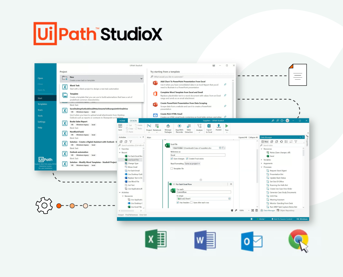Image resolution: width=343 pixels, height=277 pixels.
Task: Publish the project from the ribbon
Action: pos(218,127)
